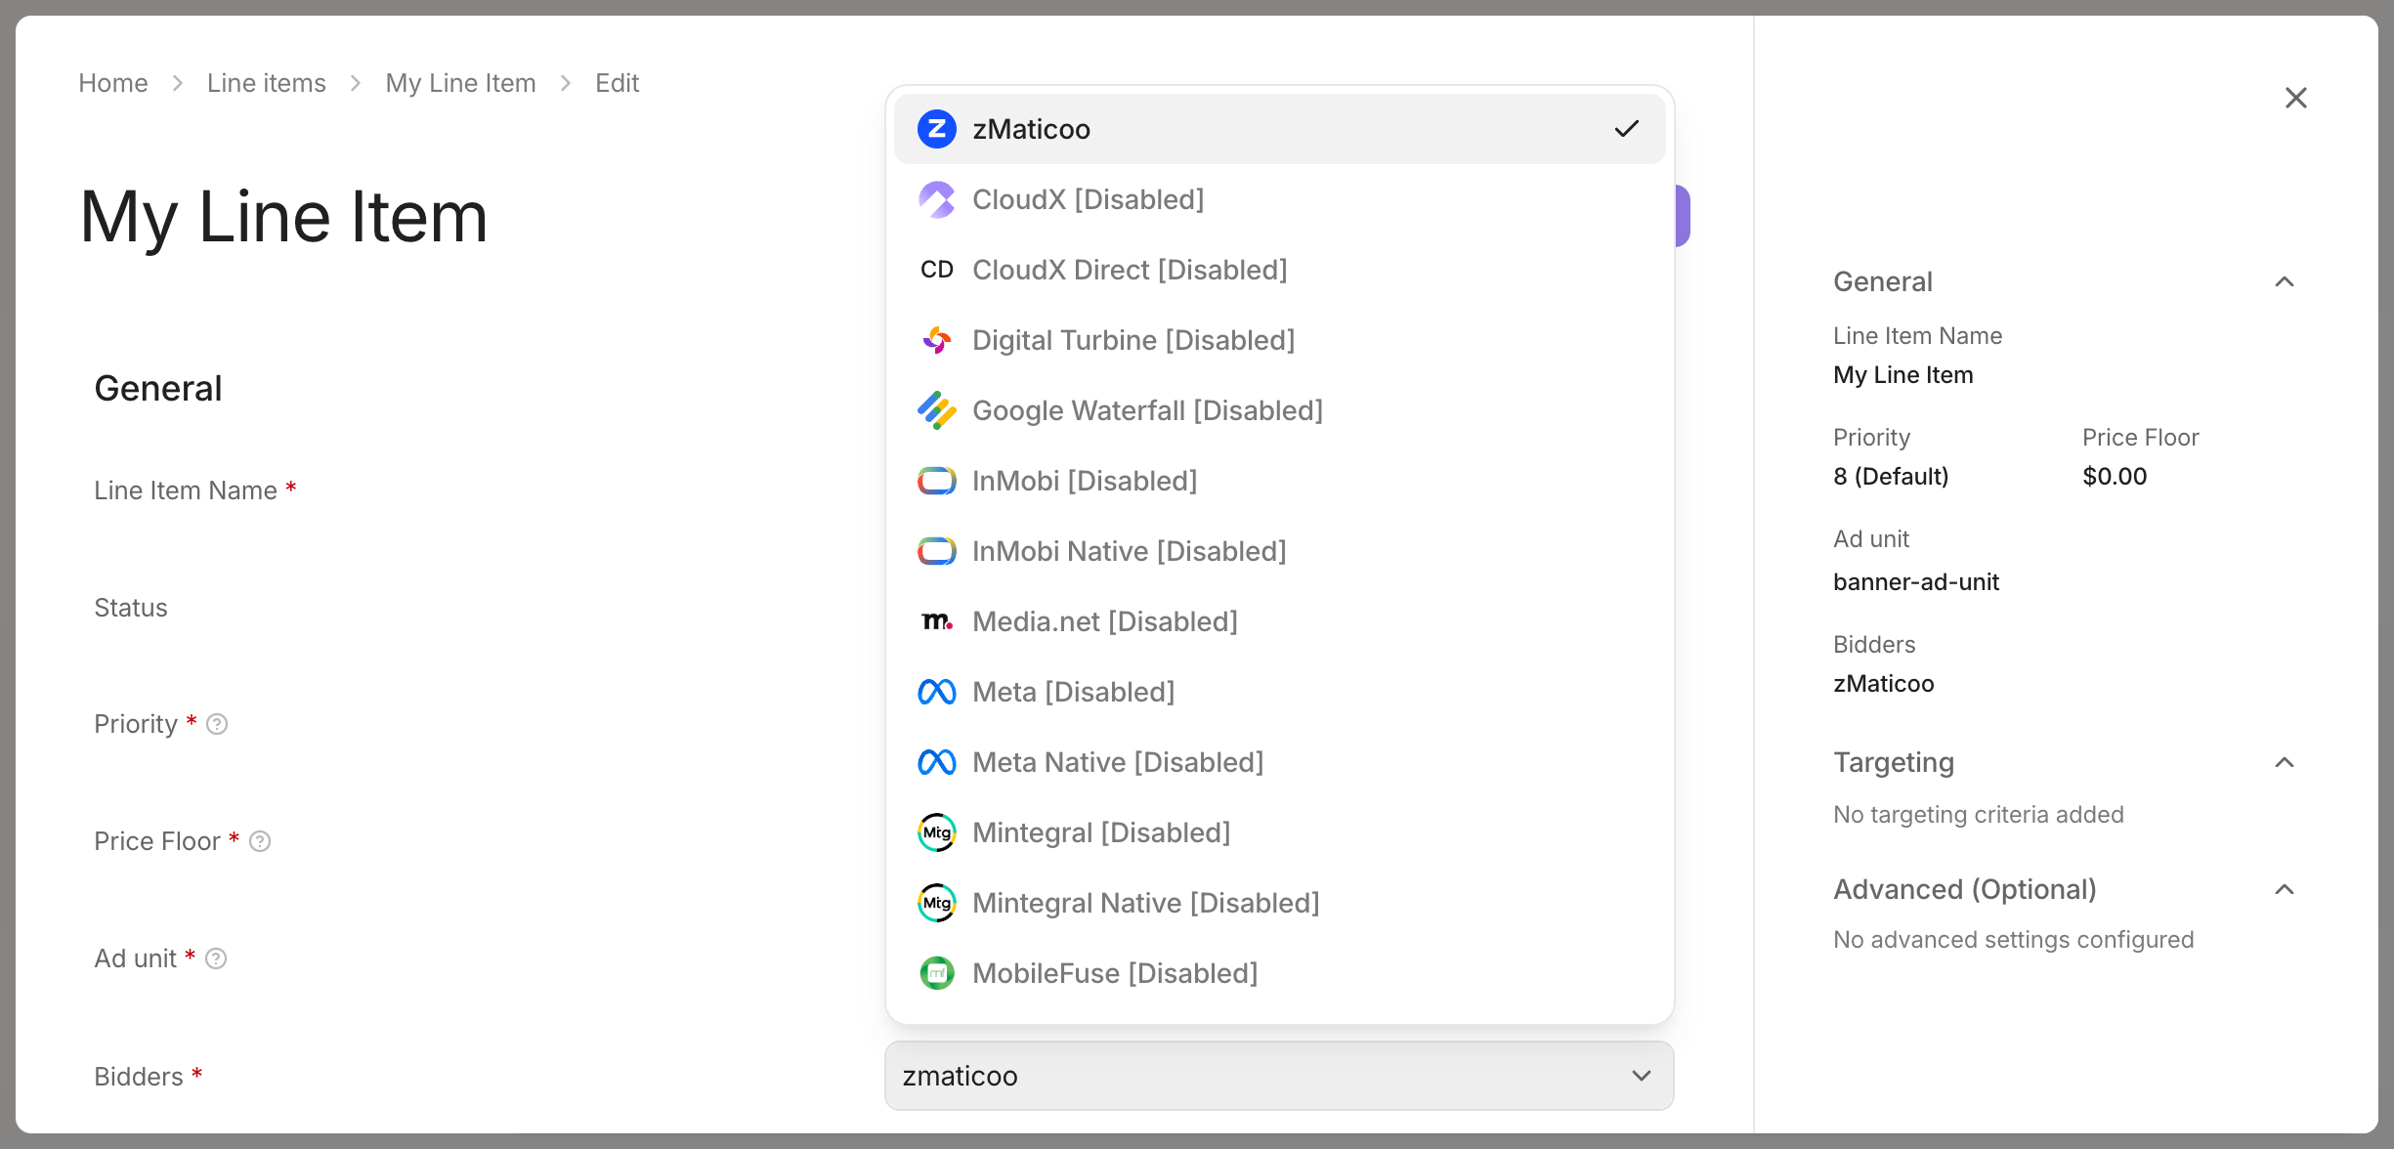Image resolution: width=2394 pixels, height=1149 pixels.
Task: Collapse the General summary section
Action: [x=2284, y=281]
